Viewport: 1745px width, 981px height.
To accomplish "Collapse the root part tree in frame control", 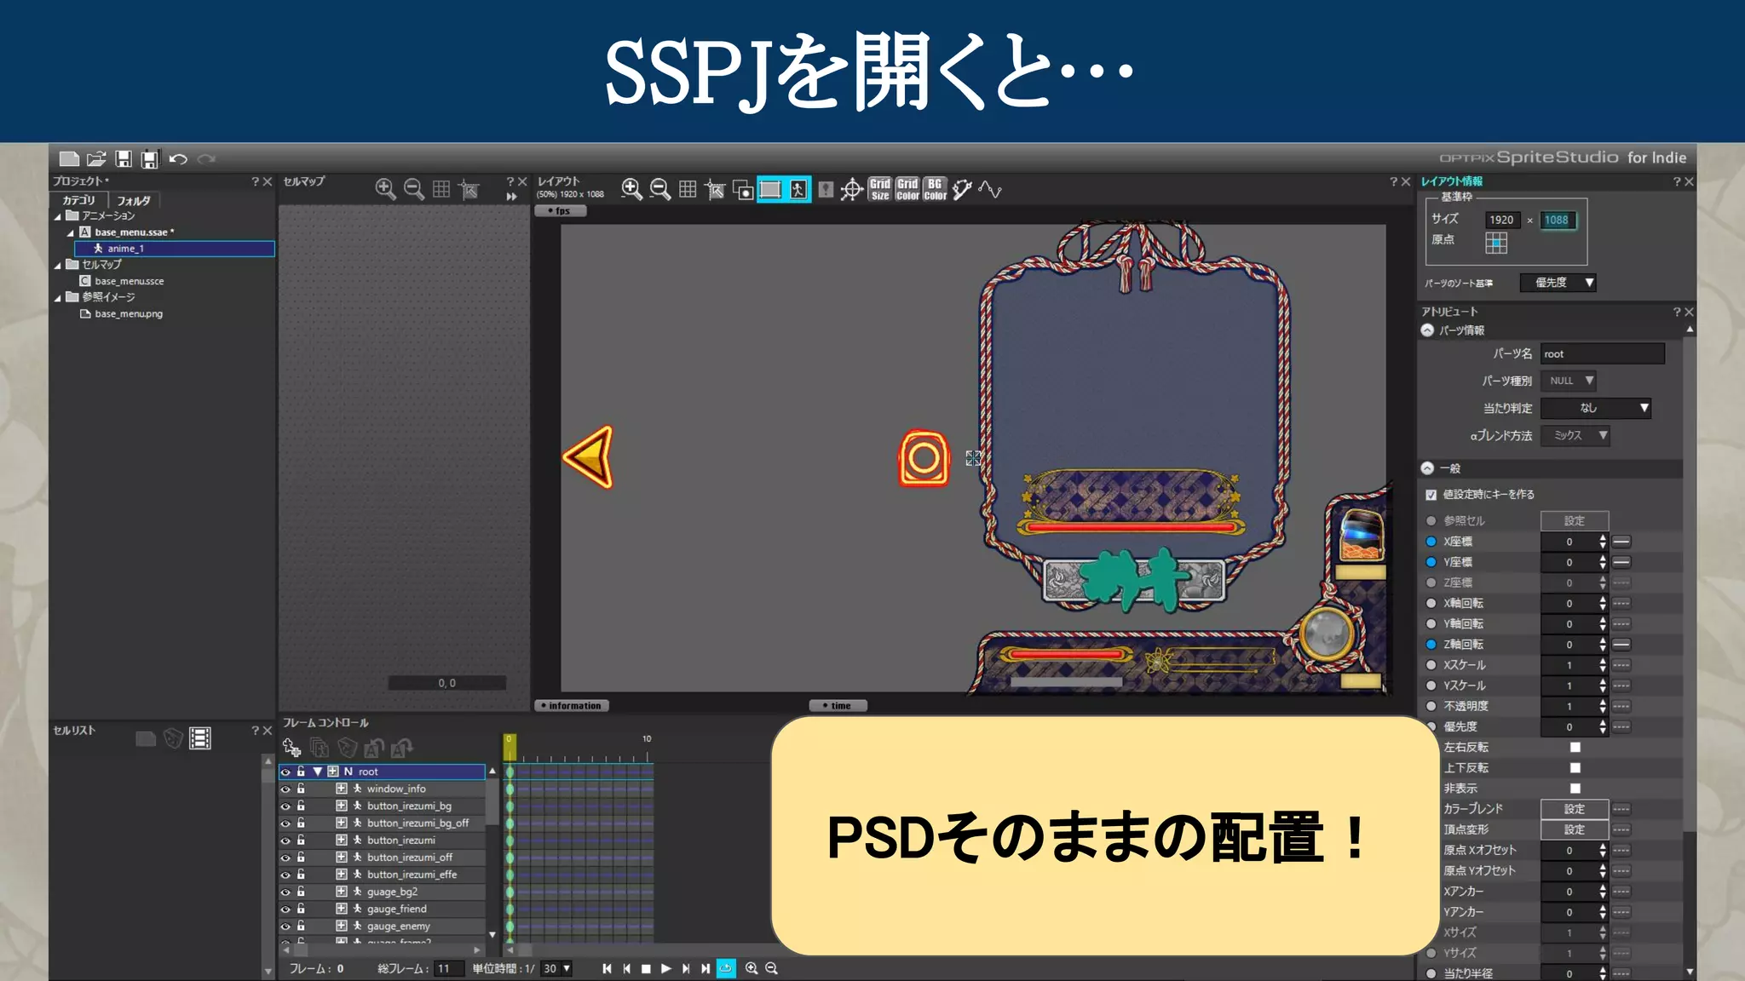I will tap(317, 772).
